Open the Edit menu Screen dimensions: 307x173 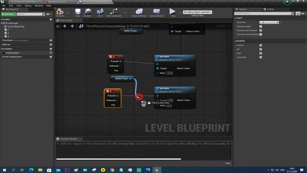click(x=11, y=6)
